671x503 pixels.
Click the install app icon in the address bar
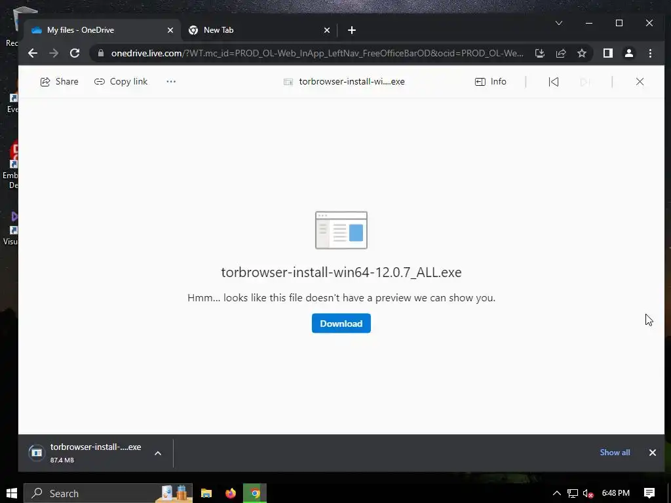540,53
